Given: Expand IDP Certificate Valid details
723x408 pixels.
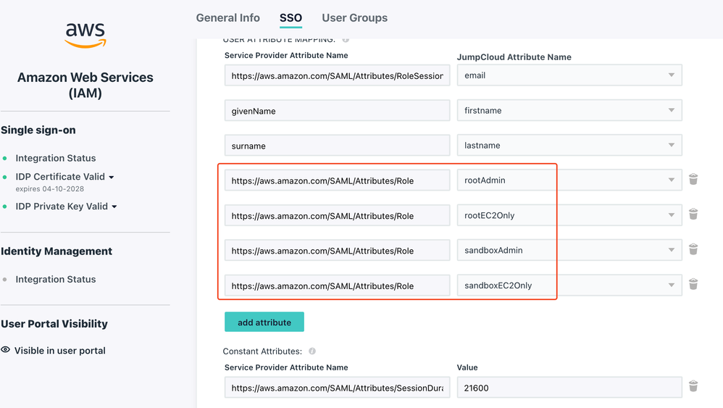Looking at the screenshot, I should coord(111,177).
